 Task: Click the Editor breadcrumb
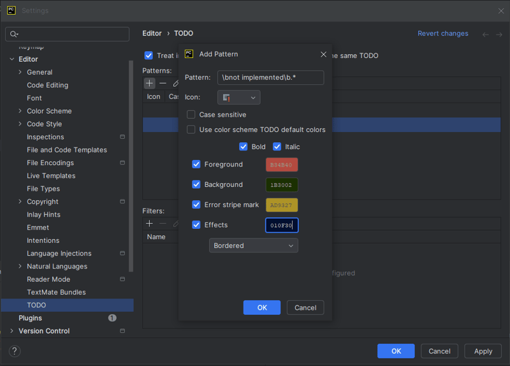[152, 34]
